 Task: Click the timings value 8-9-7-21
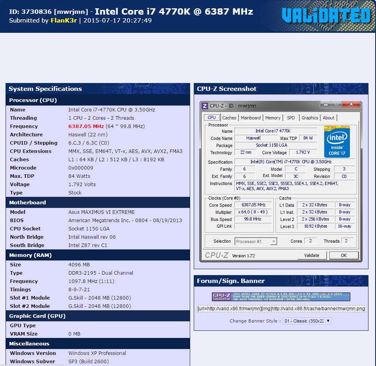pos(79,290)
